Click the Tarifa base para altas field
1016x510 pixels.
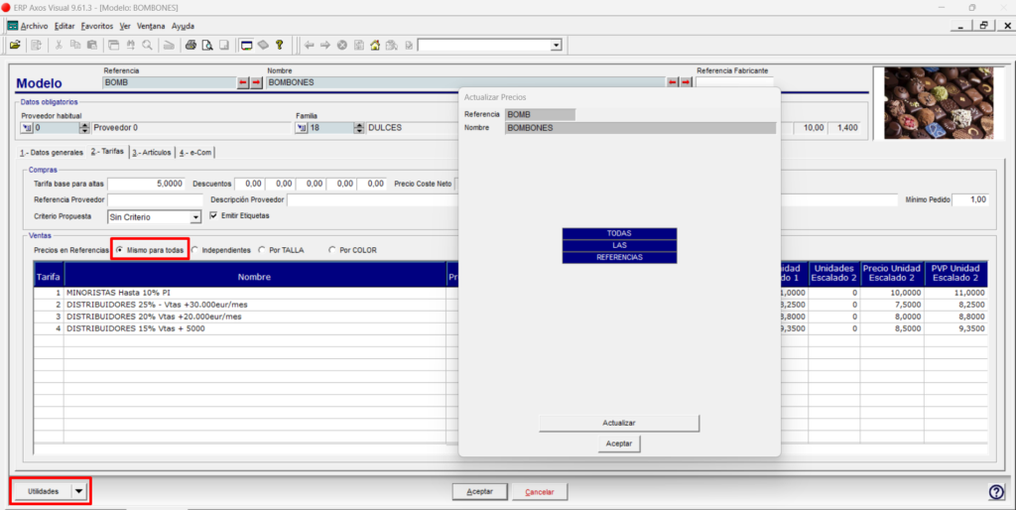coord(147,184)
